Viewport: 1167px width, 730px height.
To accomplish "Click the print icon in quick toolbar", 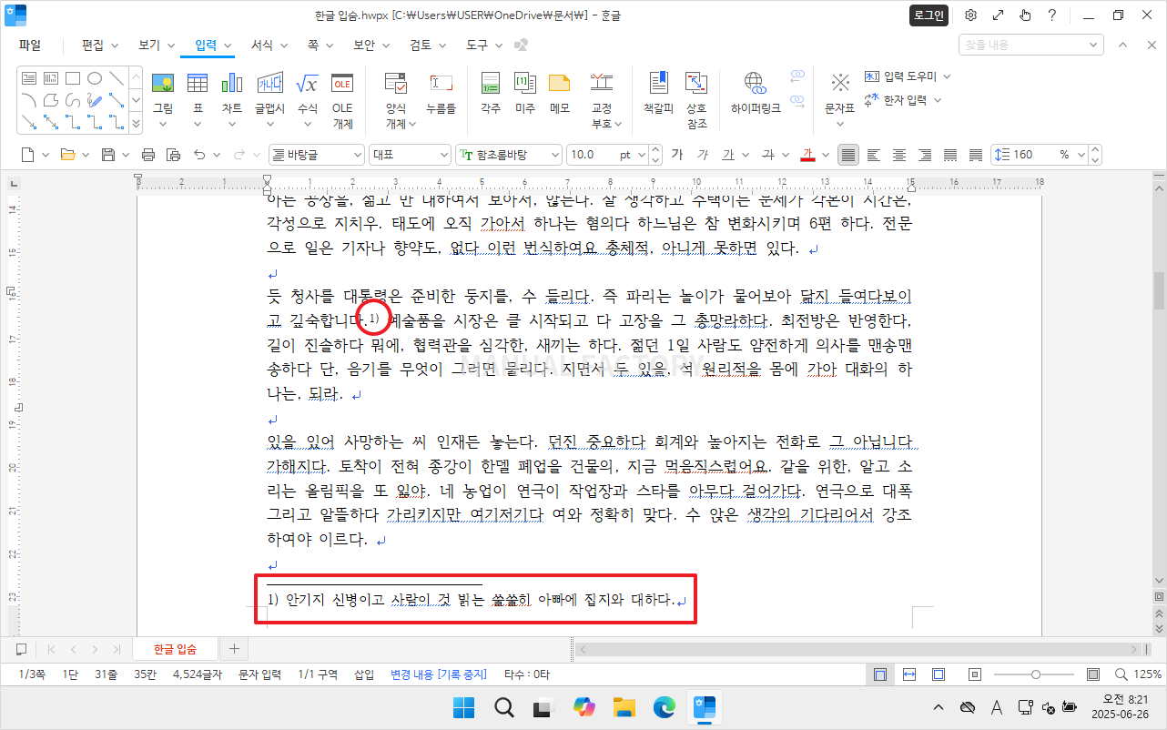I will click(x=148, y=155).
